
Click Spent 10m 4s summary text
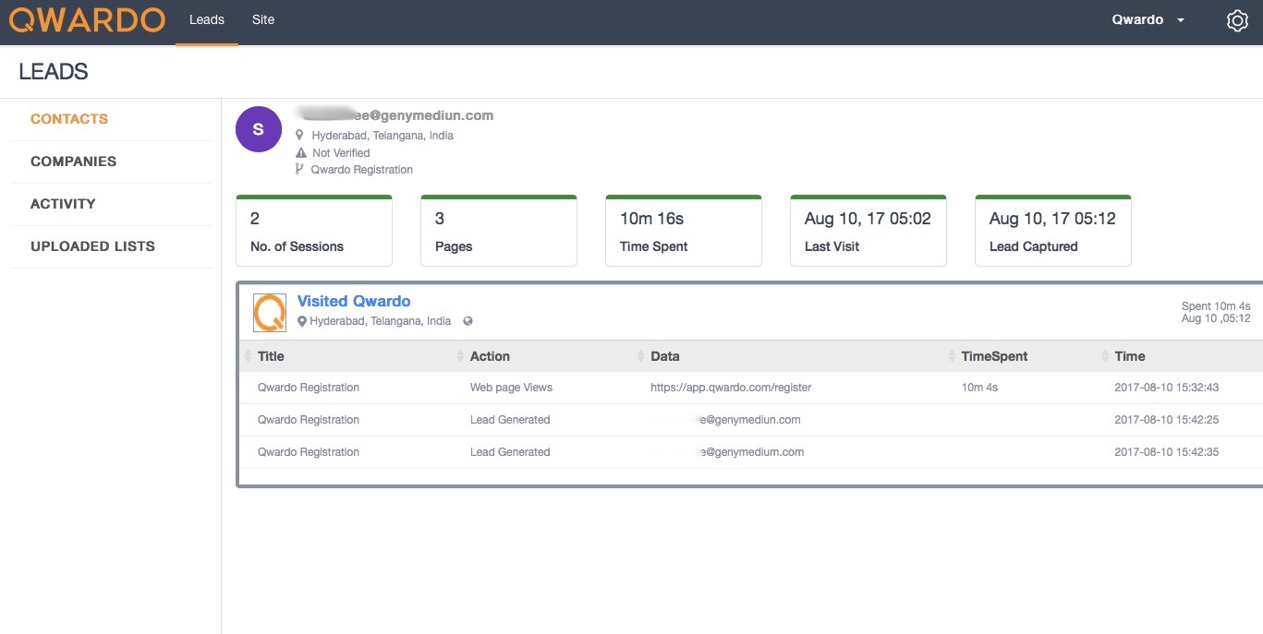1216,306
